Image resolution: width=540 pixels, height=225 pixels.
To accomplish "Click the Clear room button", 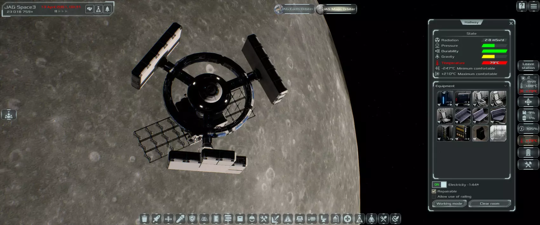I will tap(489, 204).
